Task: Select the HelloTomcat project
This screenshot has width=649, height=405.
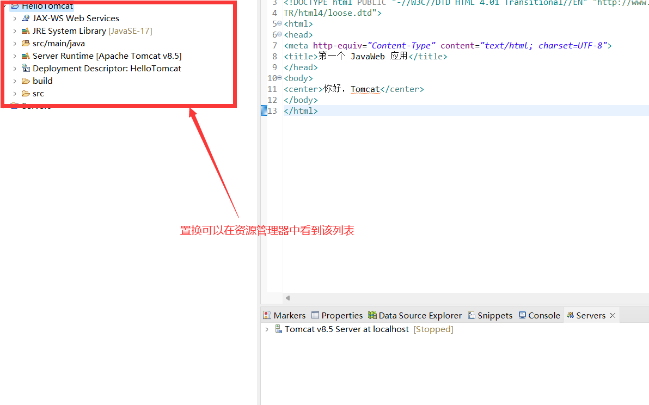Action: pyautogui.click(x=47, y=6)
